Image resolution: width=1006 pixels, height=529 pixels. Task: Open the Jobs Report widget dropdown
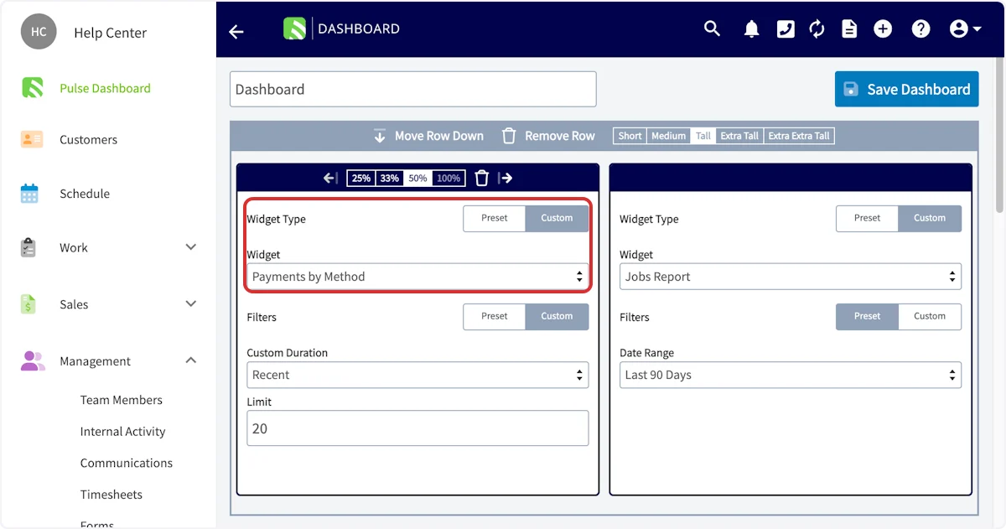coord(791,277)
